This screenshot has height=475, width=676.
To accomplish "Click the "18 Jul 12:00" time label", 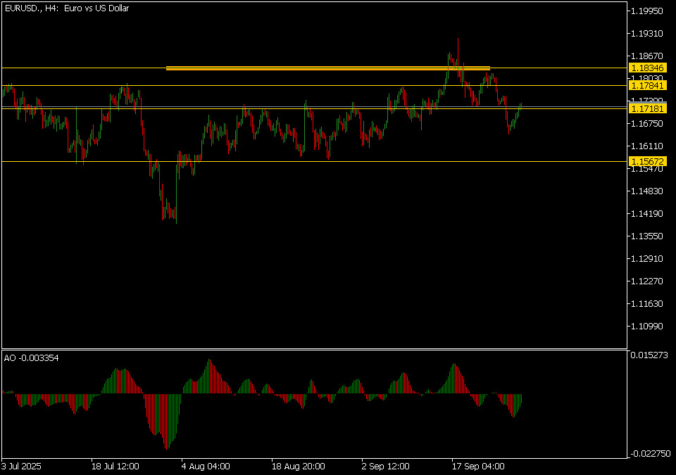I will coord(115,467).
